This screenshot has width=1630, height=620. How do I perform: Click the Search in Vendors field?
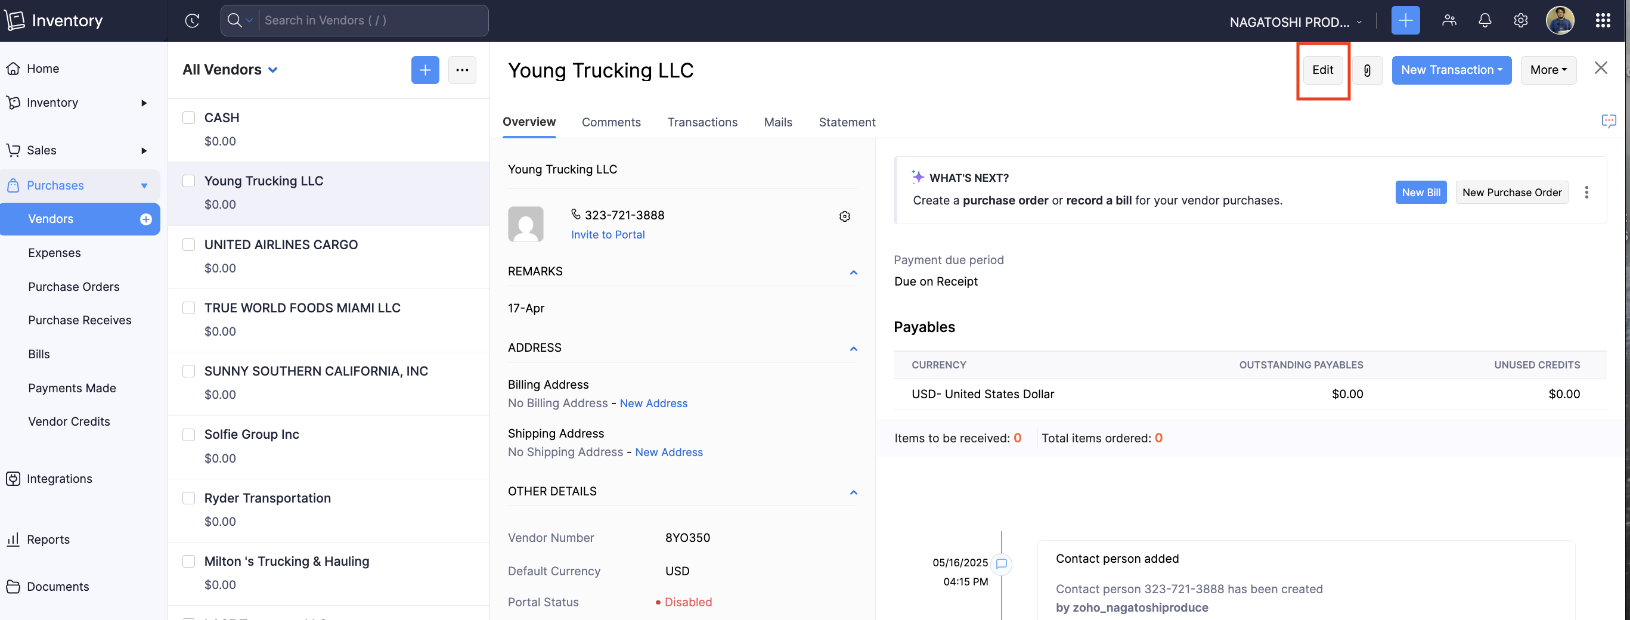click(x=372, y=21)
